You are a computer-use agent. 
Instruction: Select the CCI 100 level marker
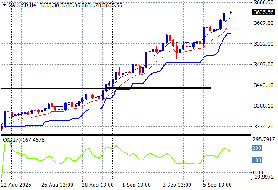point(257,160)
